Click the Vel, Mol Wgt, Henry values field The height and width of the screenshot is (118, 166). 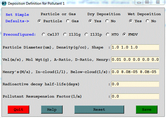135,60
